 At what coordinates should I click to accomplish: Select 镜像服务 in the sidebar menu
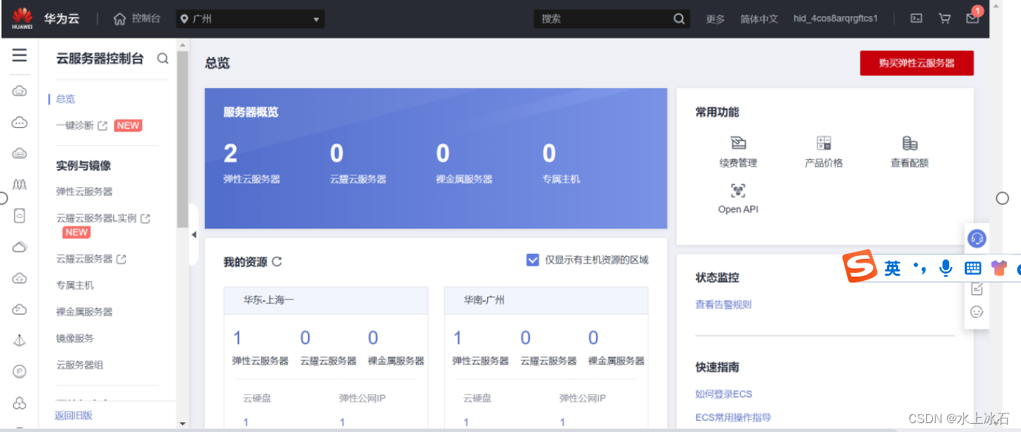coord(75,338)
